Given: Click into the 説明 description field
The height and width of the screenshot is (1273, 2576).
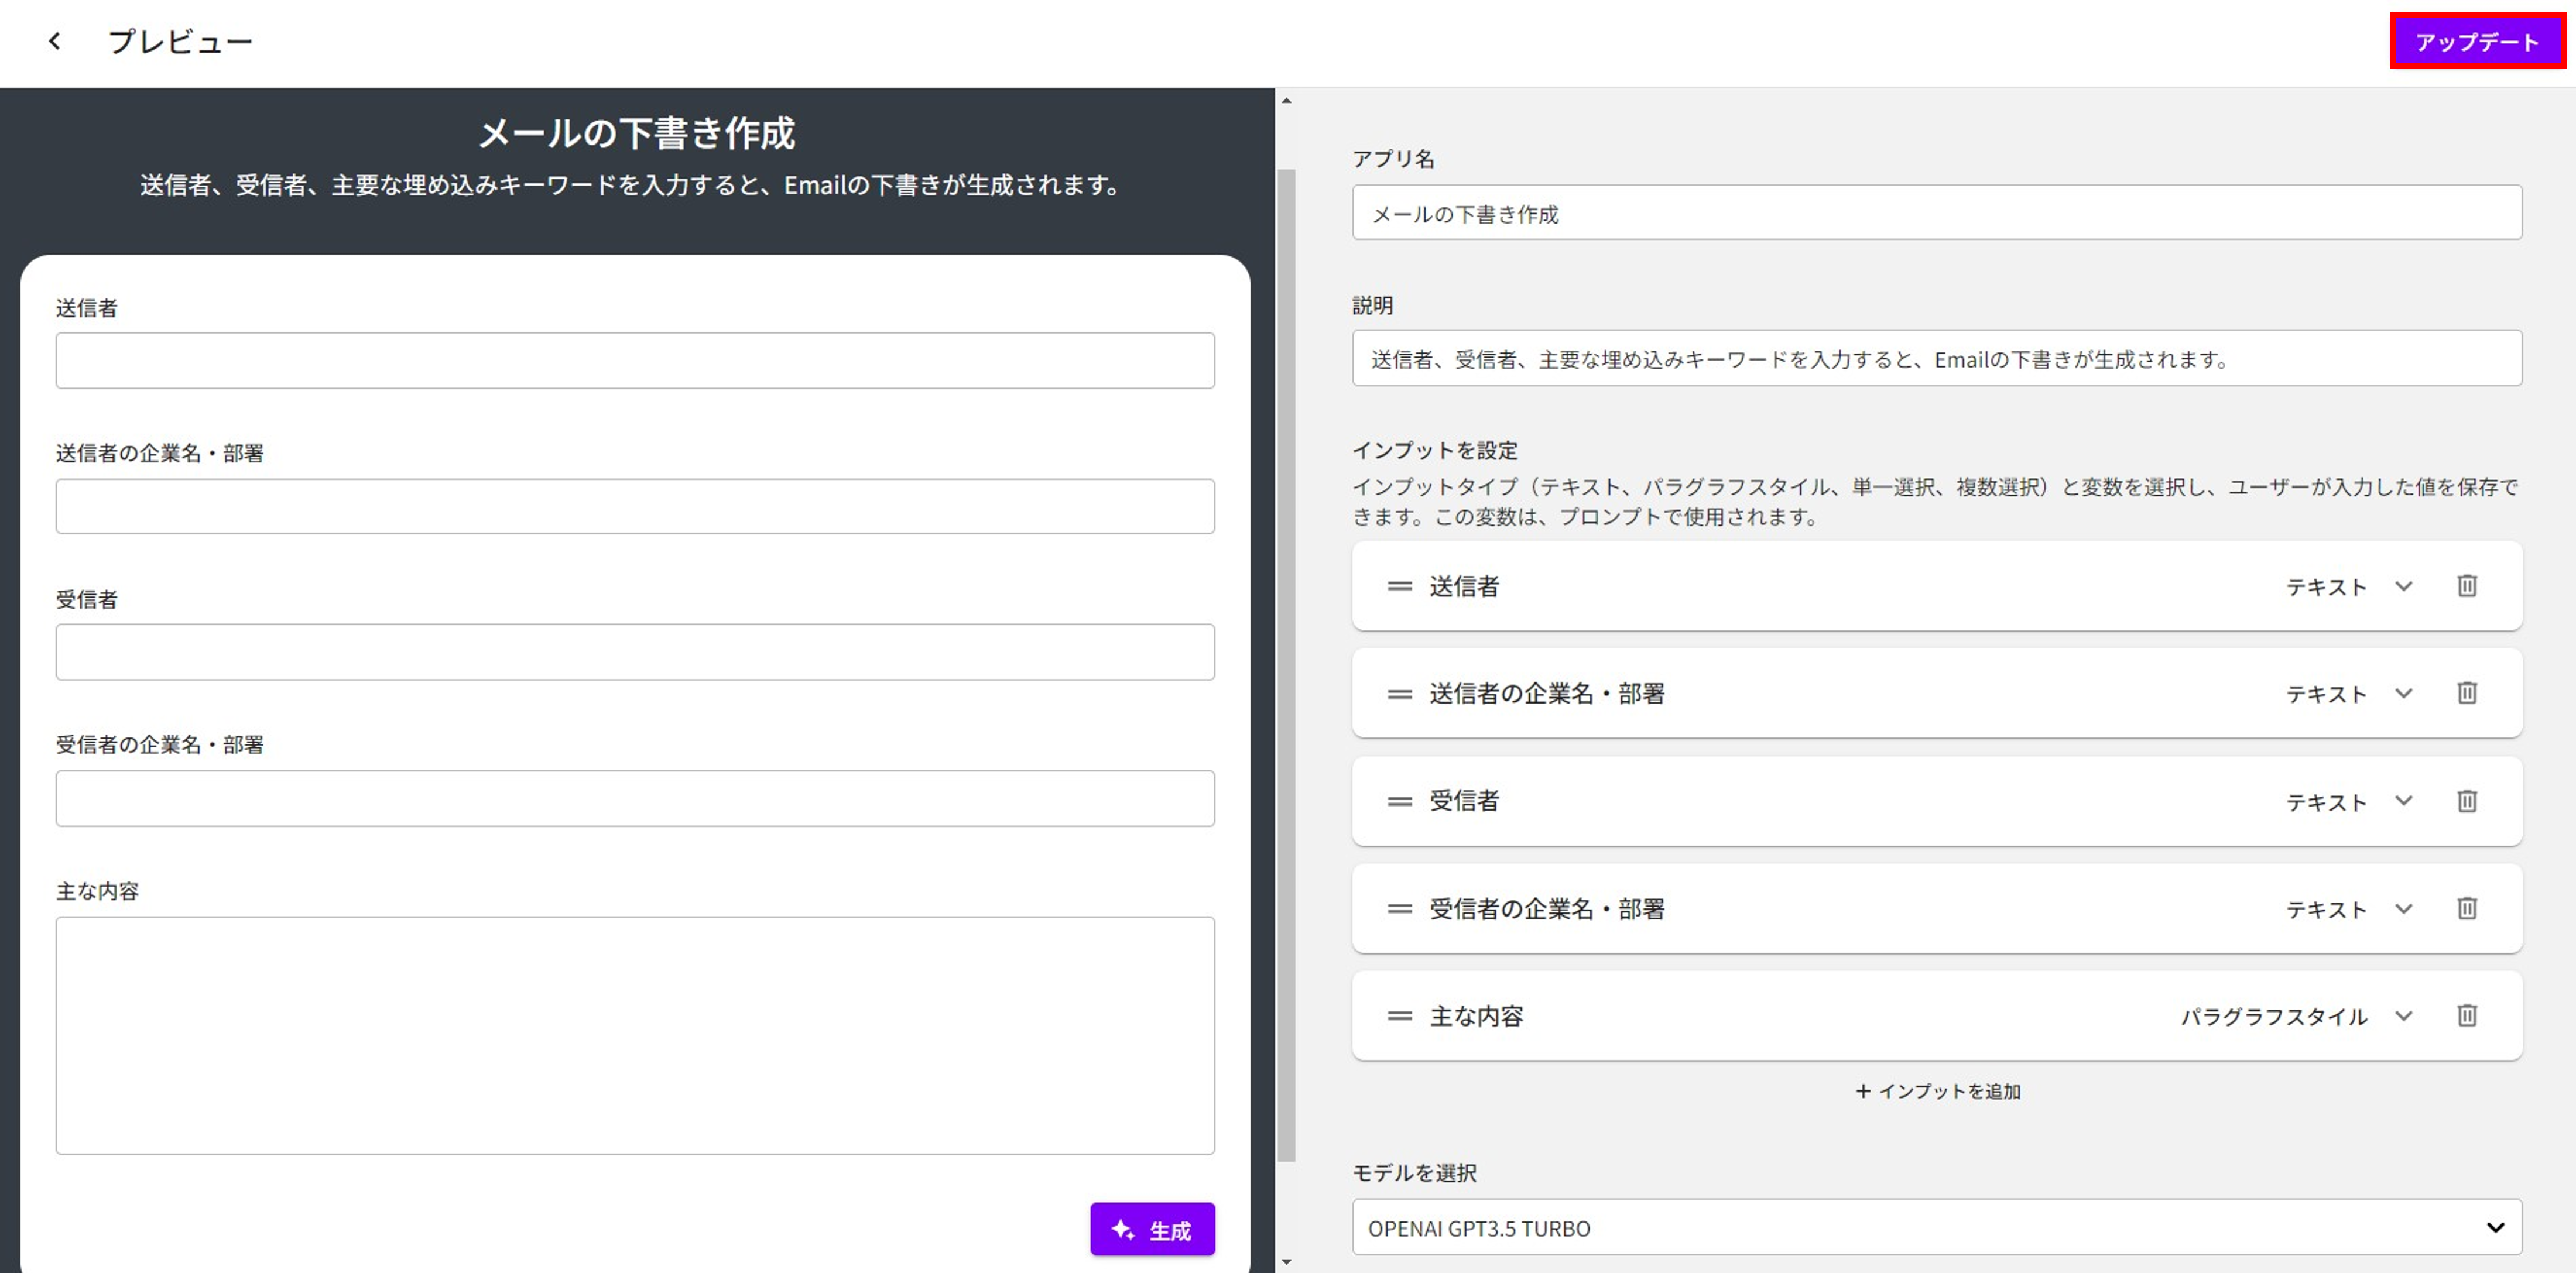Looking at the screenshot, I should [1936, 359].
